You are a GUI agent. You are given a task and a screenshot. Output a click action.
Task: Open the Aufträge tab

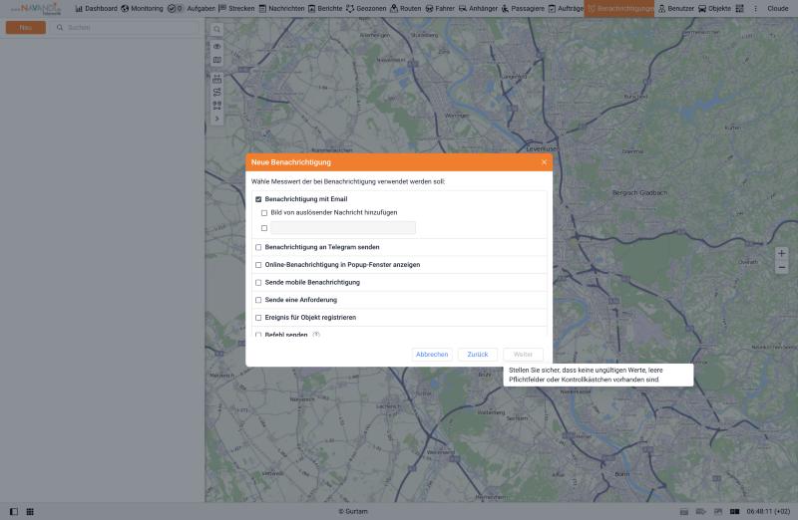click(566, 9)
